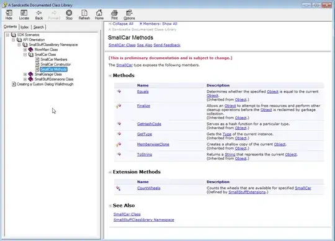The image size is (335, 241).
Task: Click the Stop toolbar icon
Action: click(69, 15)
